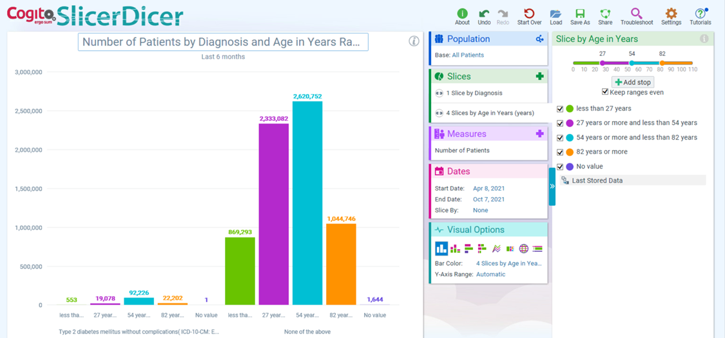Collapse side panel with double-chevron handle
Viewport: 725px width, 338px height.
tap(552, 186)
